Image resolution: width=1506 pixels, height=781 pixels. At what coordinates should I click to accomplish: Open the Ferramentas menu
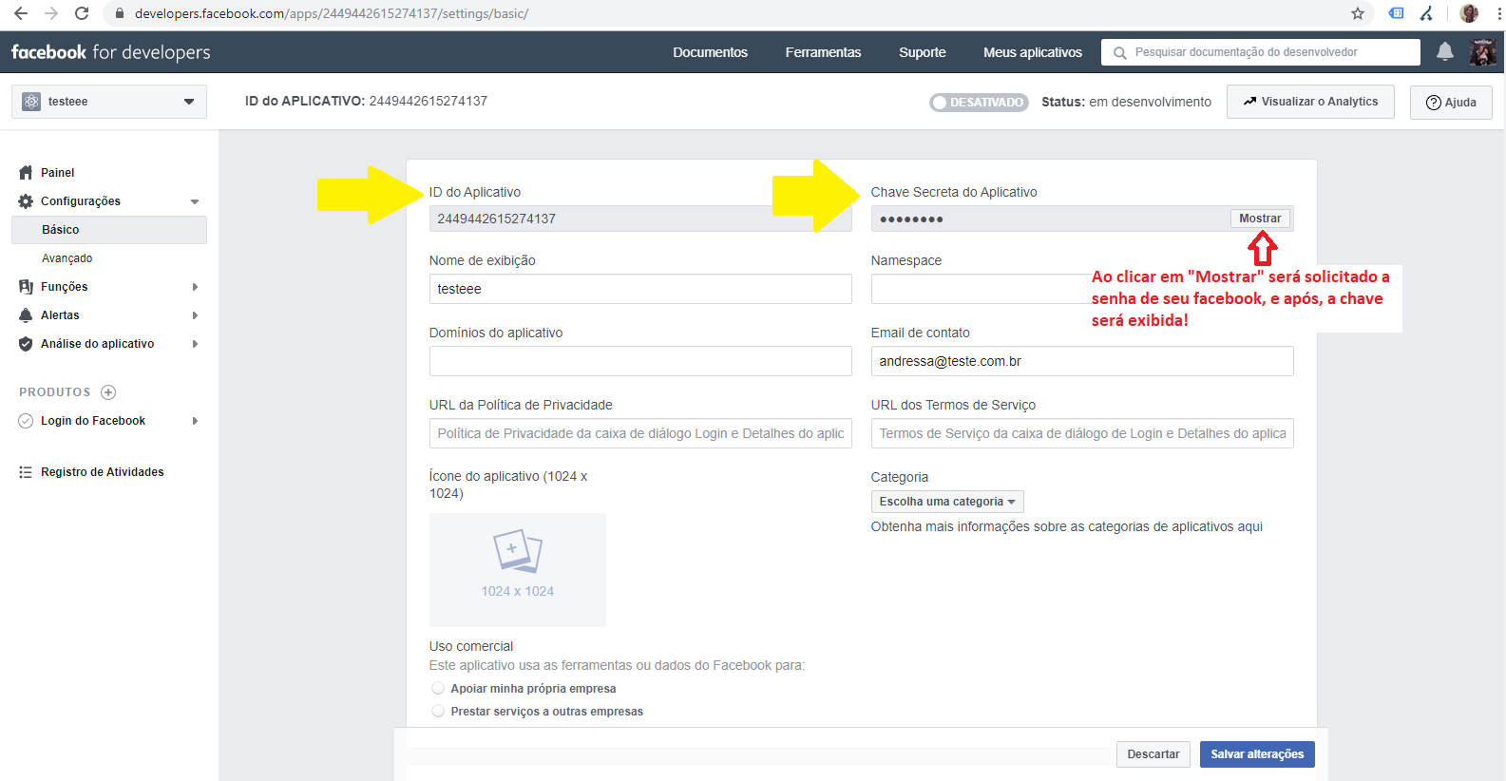[x=823, y=52]
